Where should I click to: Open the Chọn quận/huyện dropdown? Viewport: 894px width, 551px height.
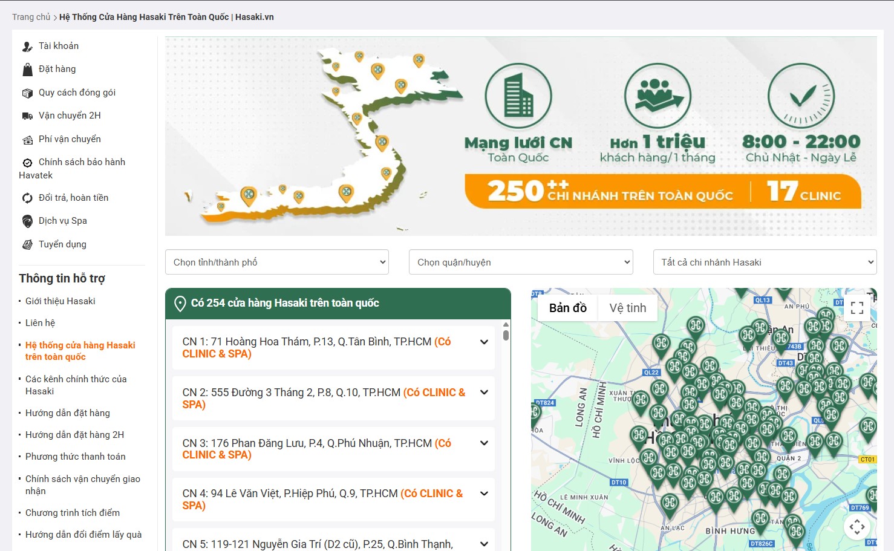click(x=520, y=262)
